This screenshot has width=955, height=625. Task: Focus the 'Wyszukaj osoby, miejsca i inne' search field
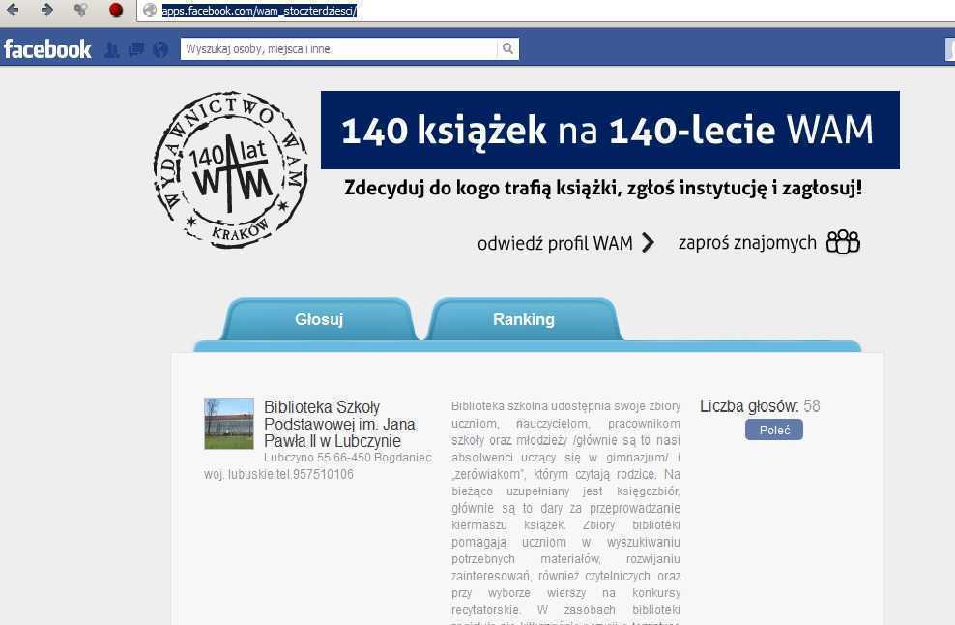(x=338, y=48)
